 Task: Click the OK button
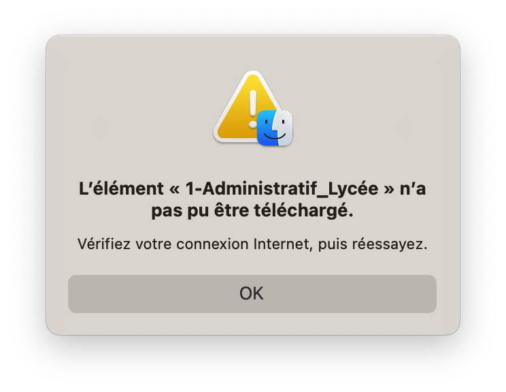pos(252,293)
